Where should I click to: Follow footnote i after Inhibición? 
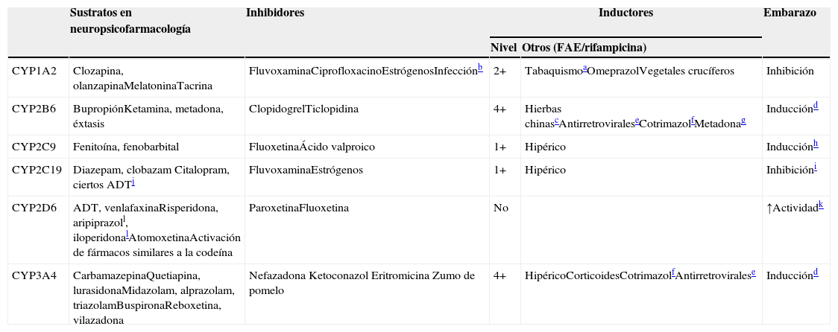815,166
